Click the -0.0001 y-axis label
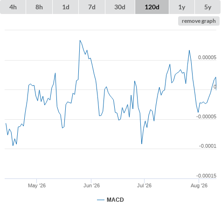The width and height of the screenshot is (221, 212). [207, 146]
